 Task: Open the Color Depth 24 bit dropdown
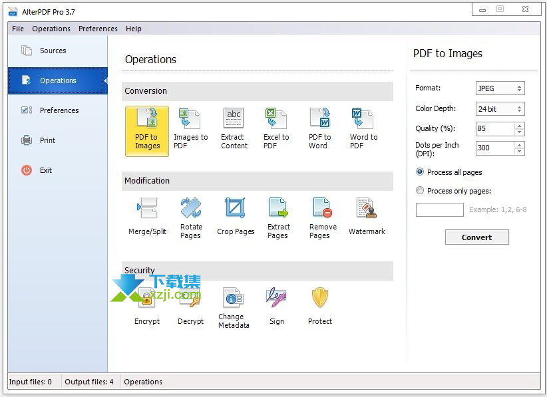tap(500, 109)
